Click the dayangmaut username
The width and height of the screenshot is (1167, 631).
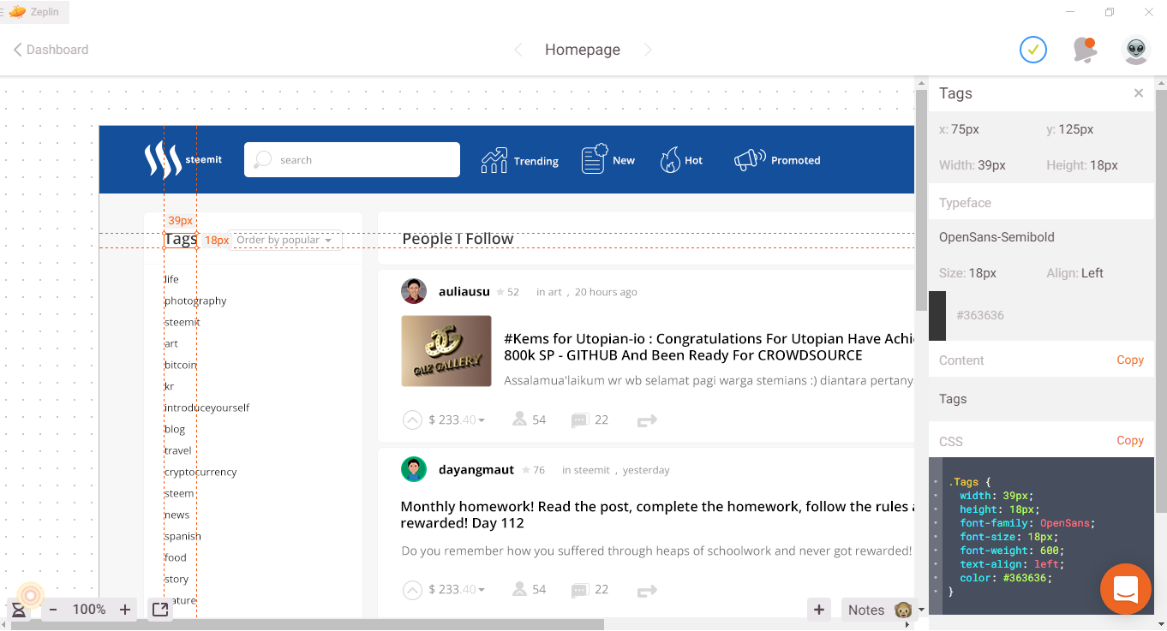476,469
